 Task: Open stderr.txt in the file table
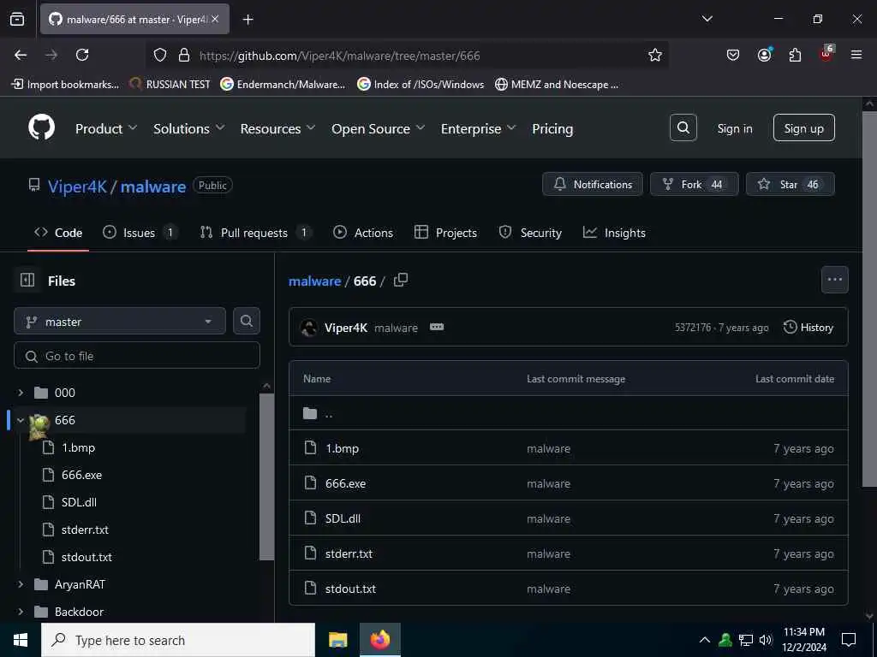pyautogui.click(x=349, y=553)
